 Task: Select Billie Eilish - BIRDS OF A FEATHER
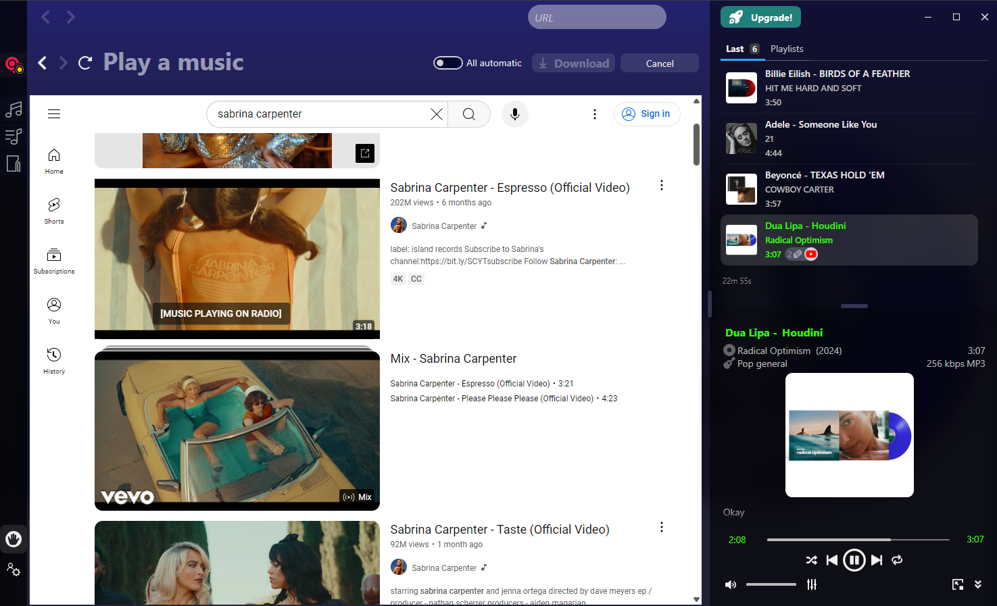click(x=848, y=88)
